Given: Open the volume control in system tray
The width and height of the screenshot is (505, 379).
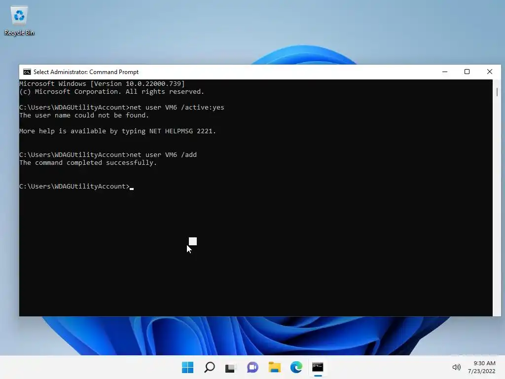Looking at the screenshot, I should [x=456, y=367].
